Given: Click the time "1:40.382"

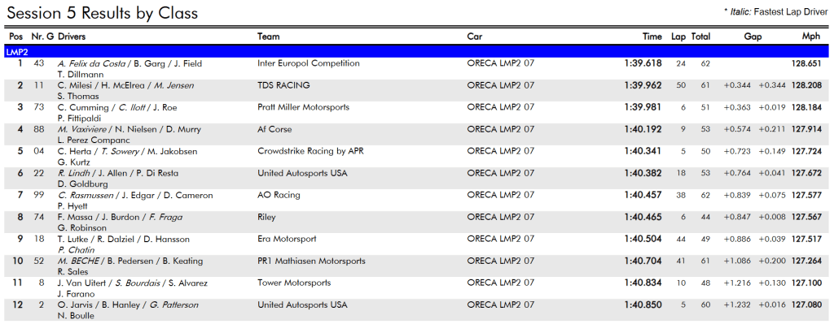Looking at the screenshot, I should click(643, 174).
